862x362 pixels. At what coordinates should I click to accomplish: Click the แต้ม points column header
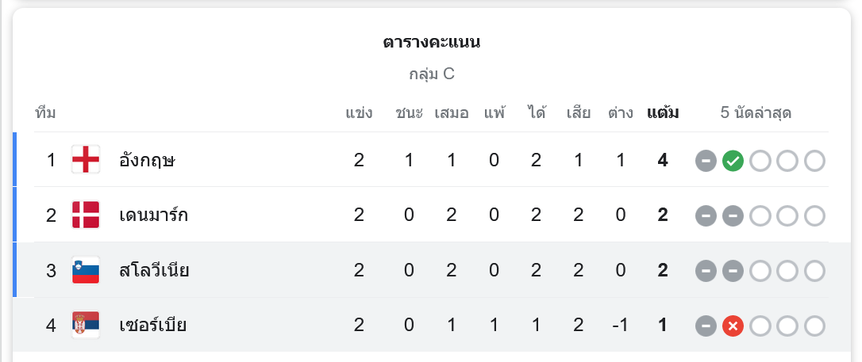pos(663,112)
